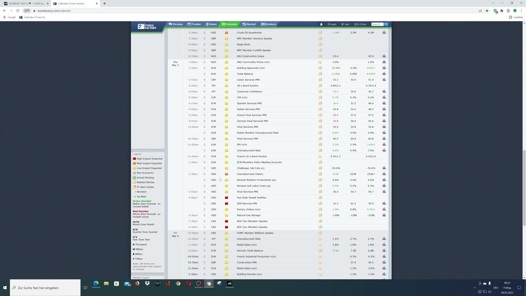The image size is (526, 296).
Task: Click actual value -27.9% for Building Approvals
Action: (x=336, y=68)
